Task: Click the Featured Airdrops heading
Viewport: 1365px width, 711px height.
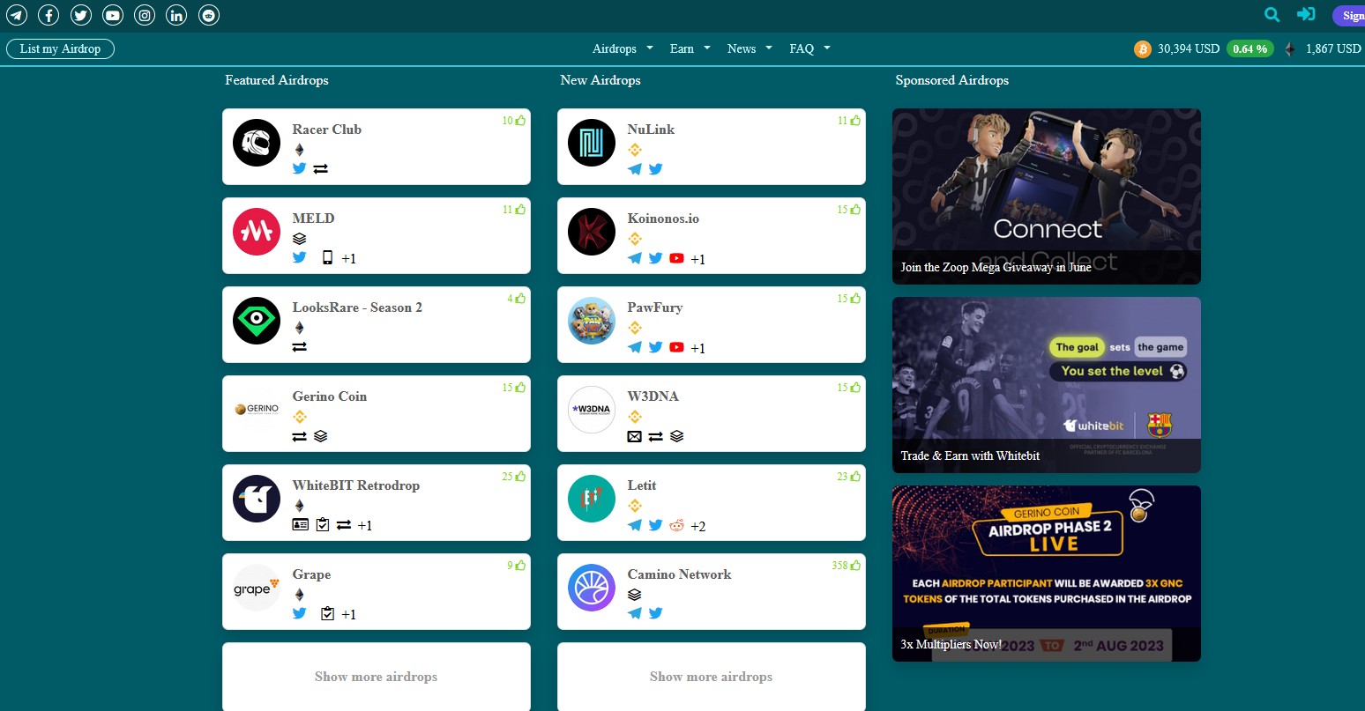Action: 277,80
